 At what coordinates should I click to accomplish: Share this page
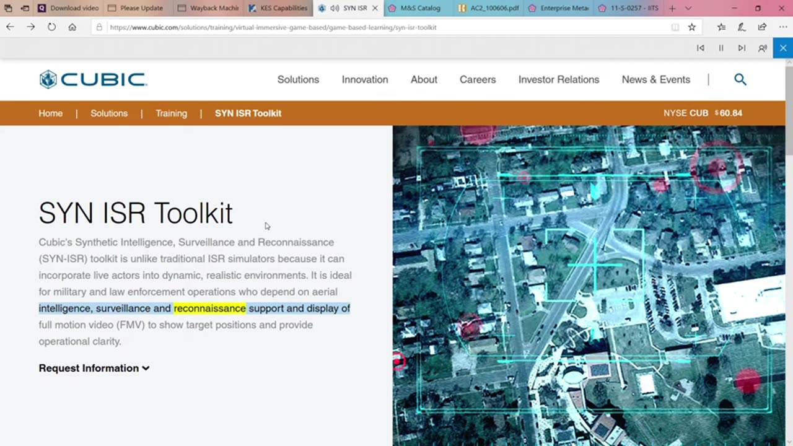coord(762,27)
